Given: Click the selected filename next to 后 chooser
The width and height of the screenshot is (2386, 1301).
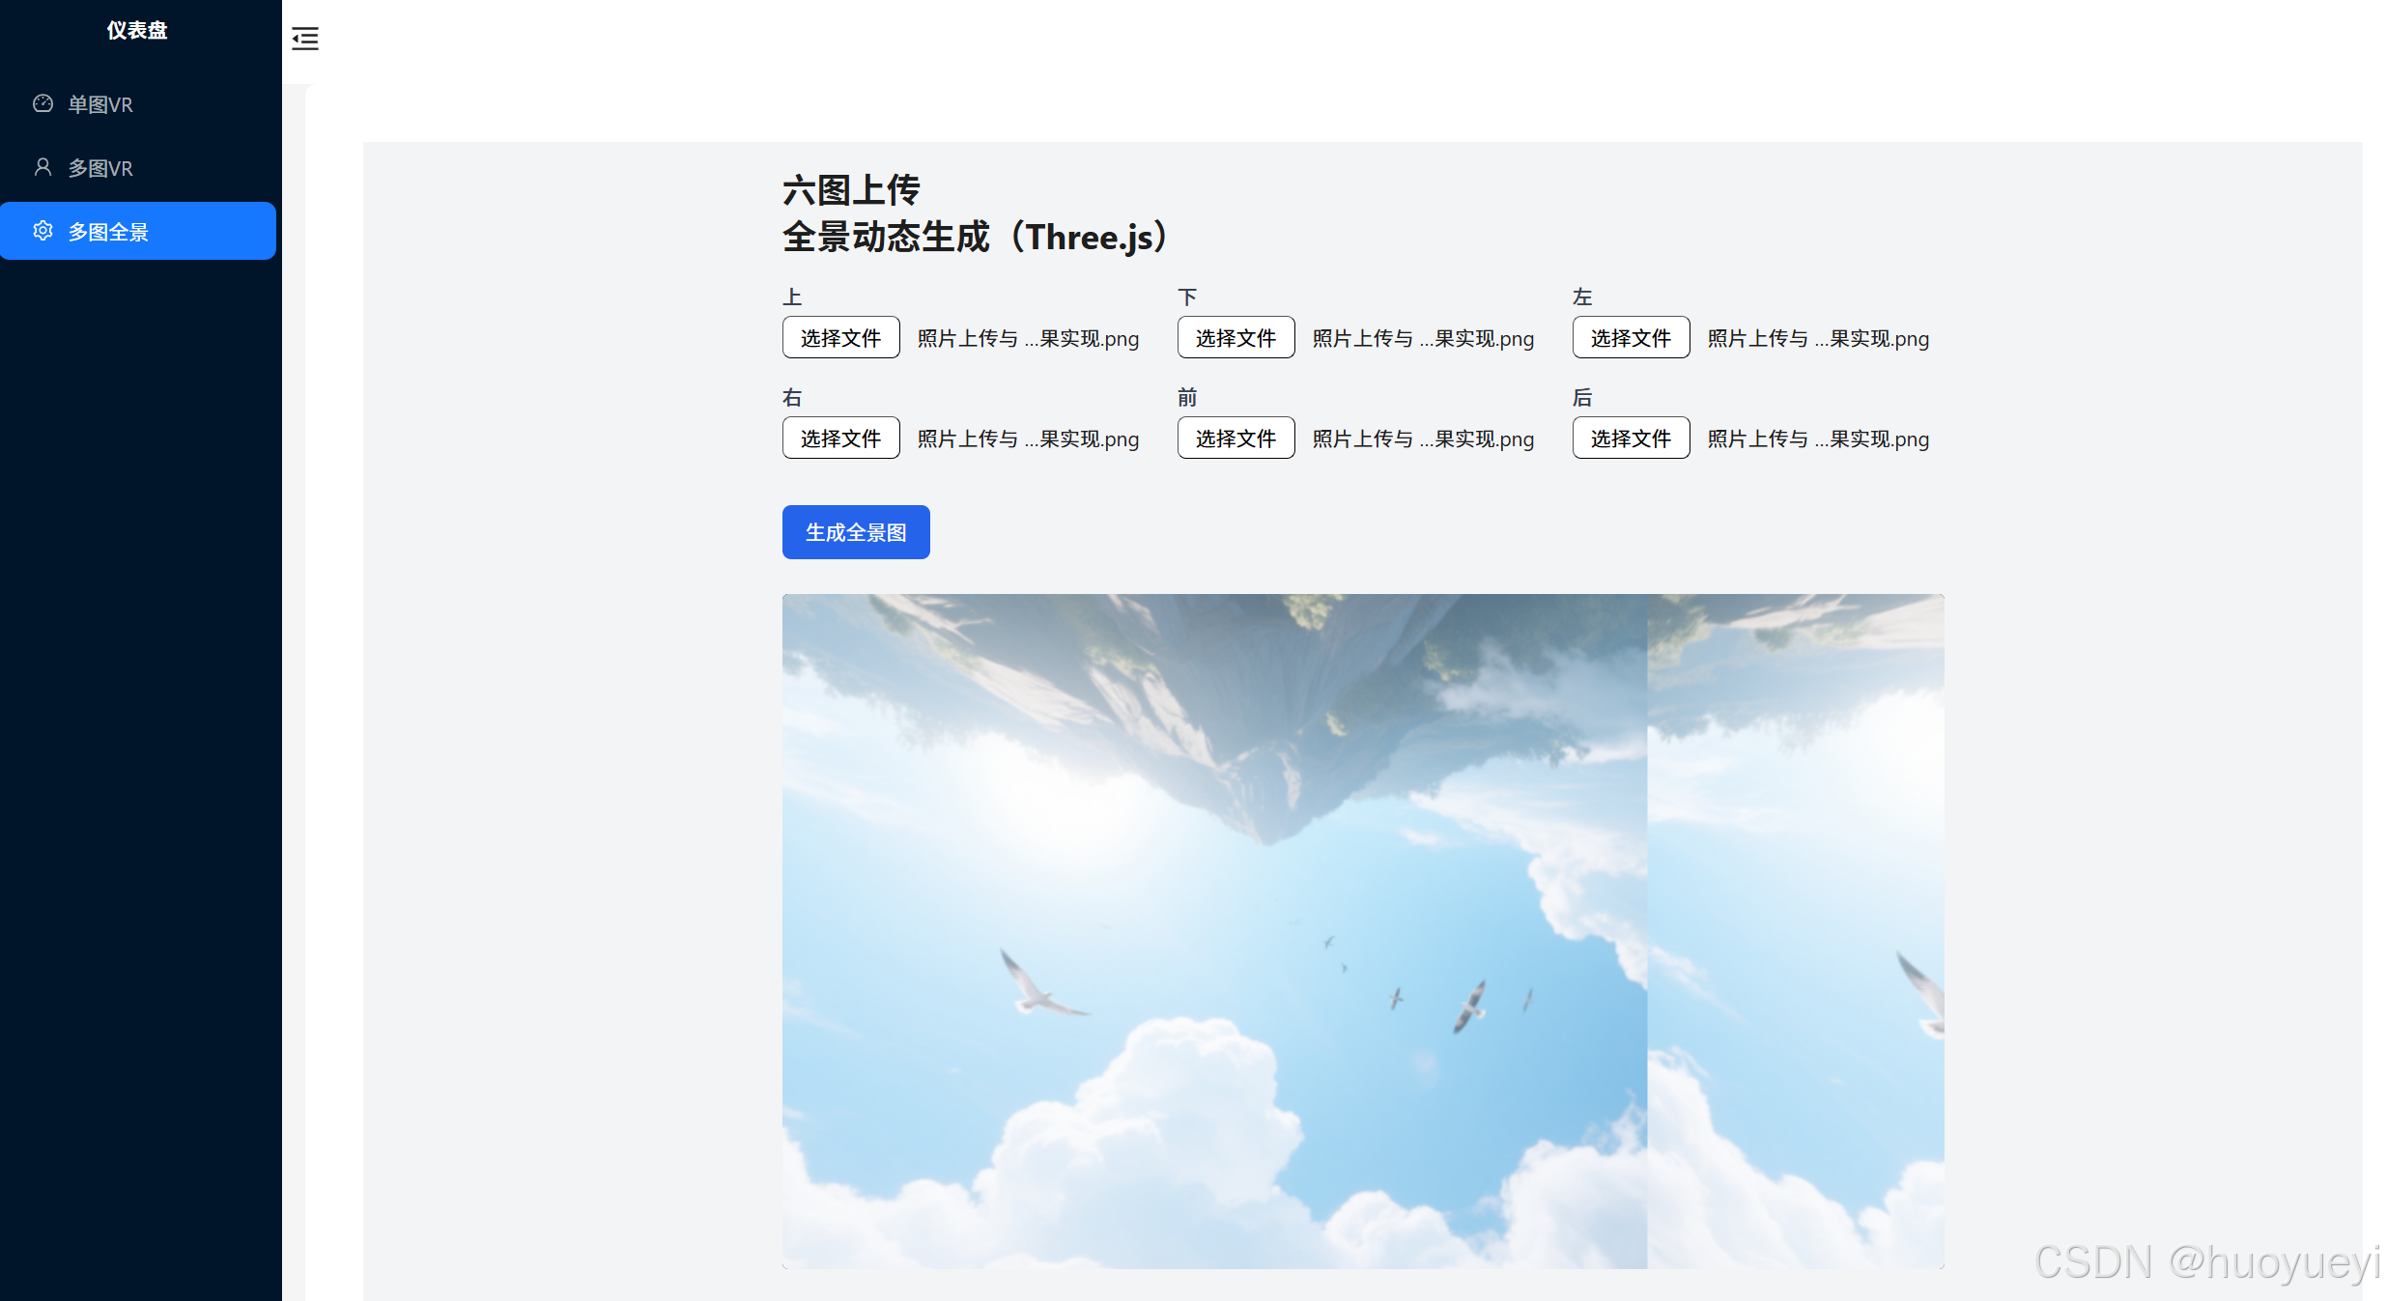Looking at the screenshot, I should click(1818, 439).
